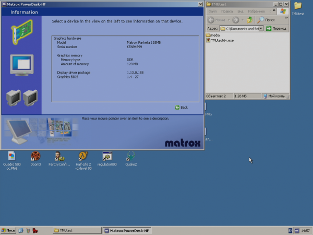Image resolution: width=313 pixels, height=235 pixels.
Task: Click the Объектов: 2 status bar entry
Action: (219, 96)
